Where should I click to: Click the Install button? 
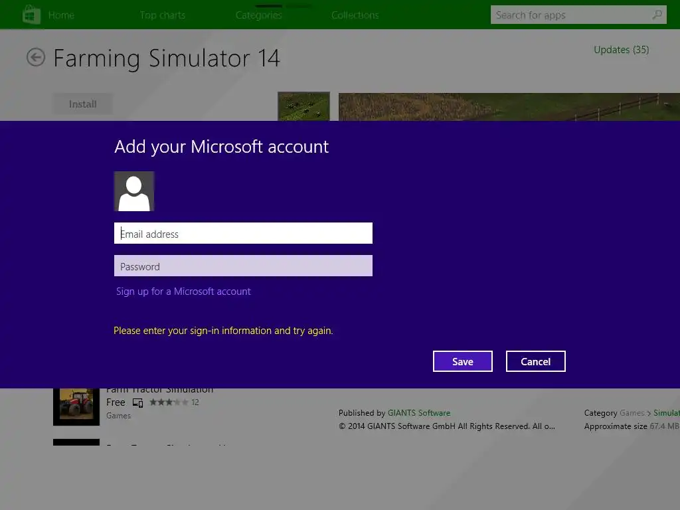(82, 104)
